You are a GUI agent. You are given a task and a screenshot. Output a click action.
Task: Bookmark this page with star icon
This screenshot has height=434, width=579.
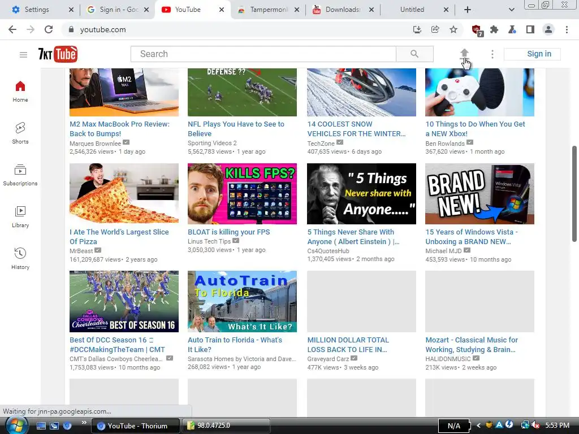[453, 29]
